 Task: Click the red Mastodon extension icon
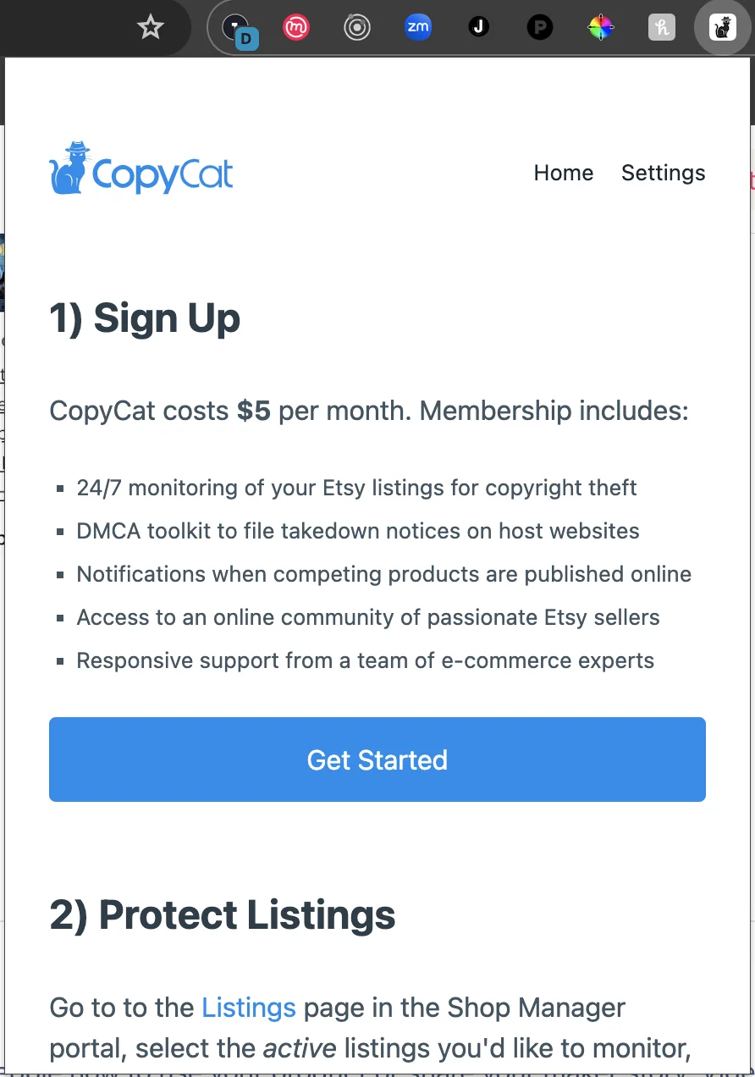[x=296, y=27]
